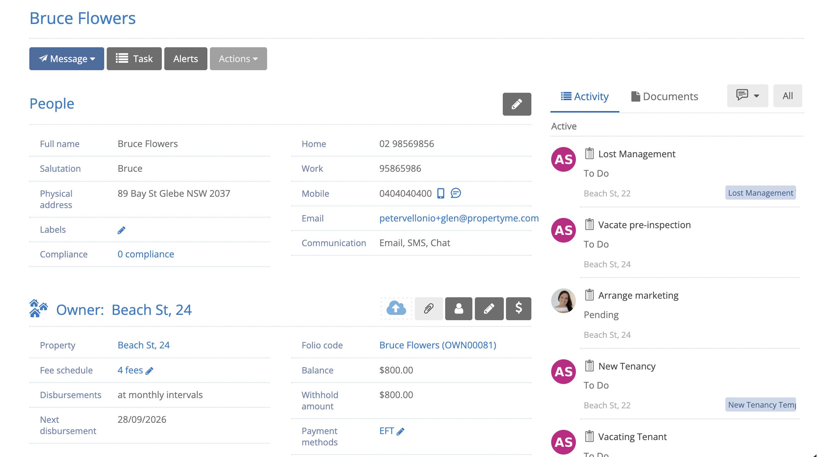The width and height of the screenshot is (837, 457).
Task: Click the EFT payment method link
Action: 387,431
